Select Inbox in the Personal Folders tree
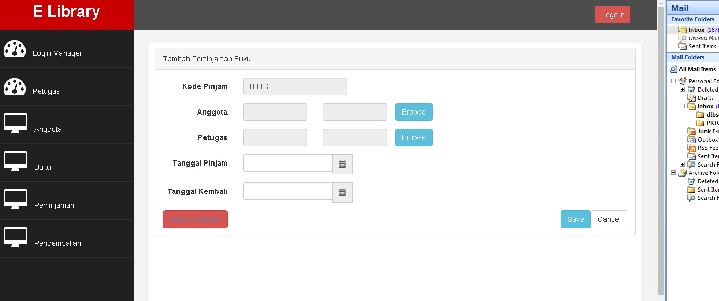This screenshot has width=719, height=301. pos(703,106)
